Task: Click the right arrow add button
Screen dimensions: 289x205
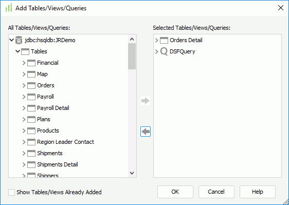Action: tap(146, 101)
